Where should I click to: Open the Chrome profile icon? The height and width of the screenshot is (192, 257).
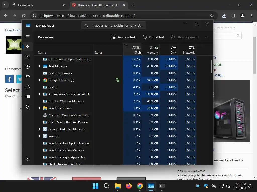[x=242, y=16]
